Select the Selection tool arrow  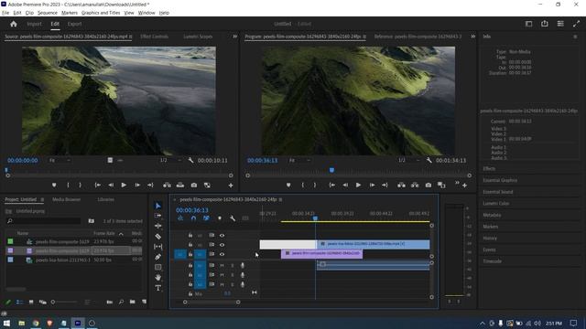point(157,206)
